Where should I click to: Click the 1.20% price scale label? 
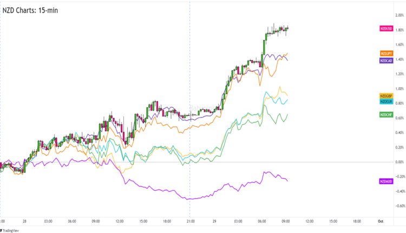(400, 74)
